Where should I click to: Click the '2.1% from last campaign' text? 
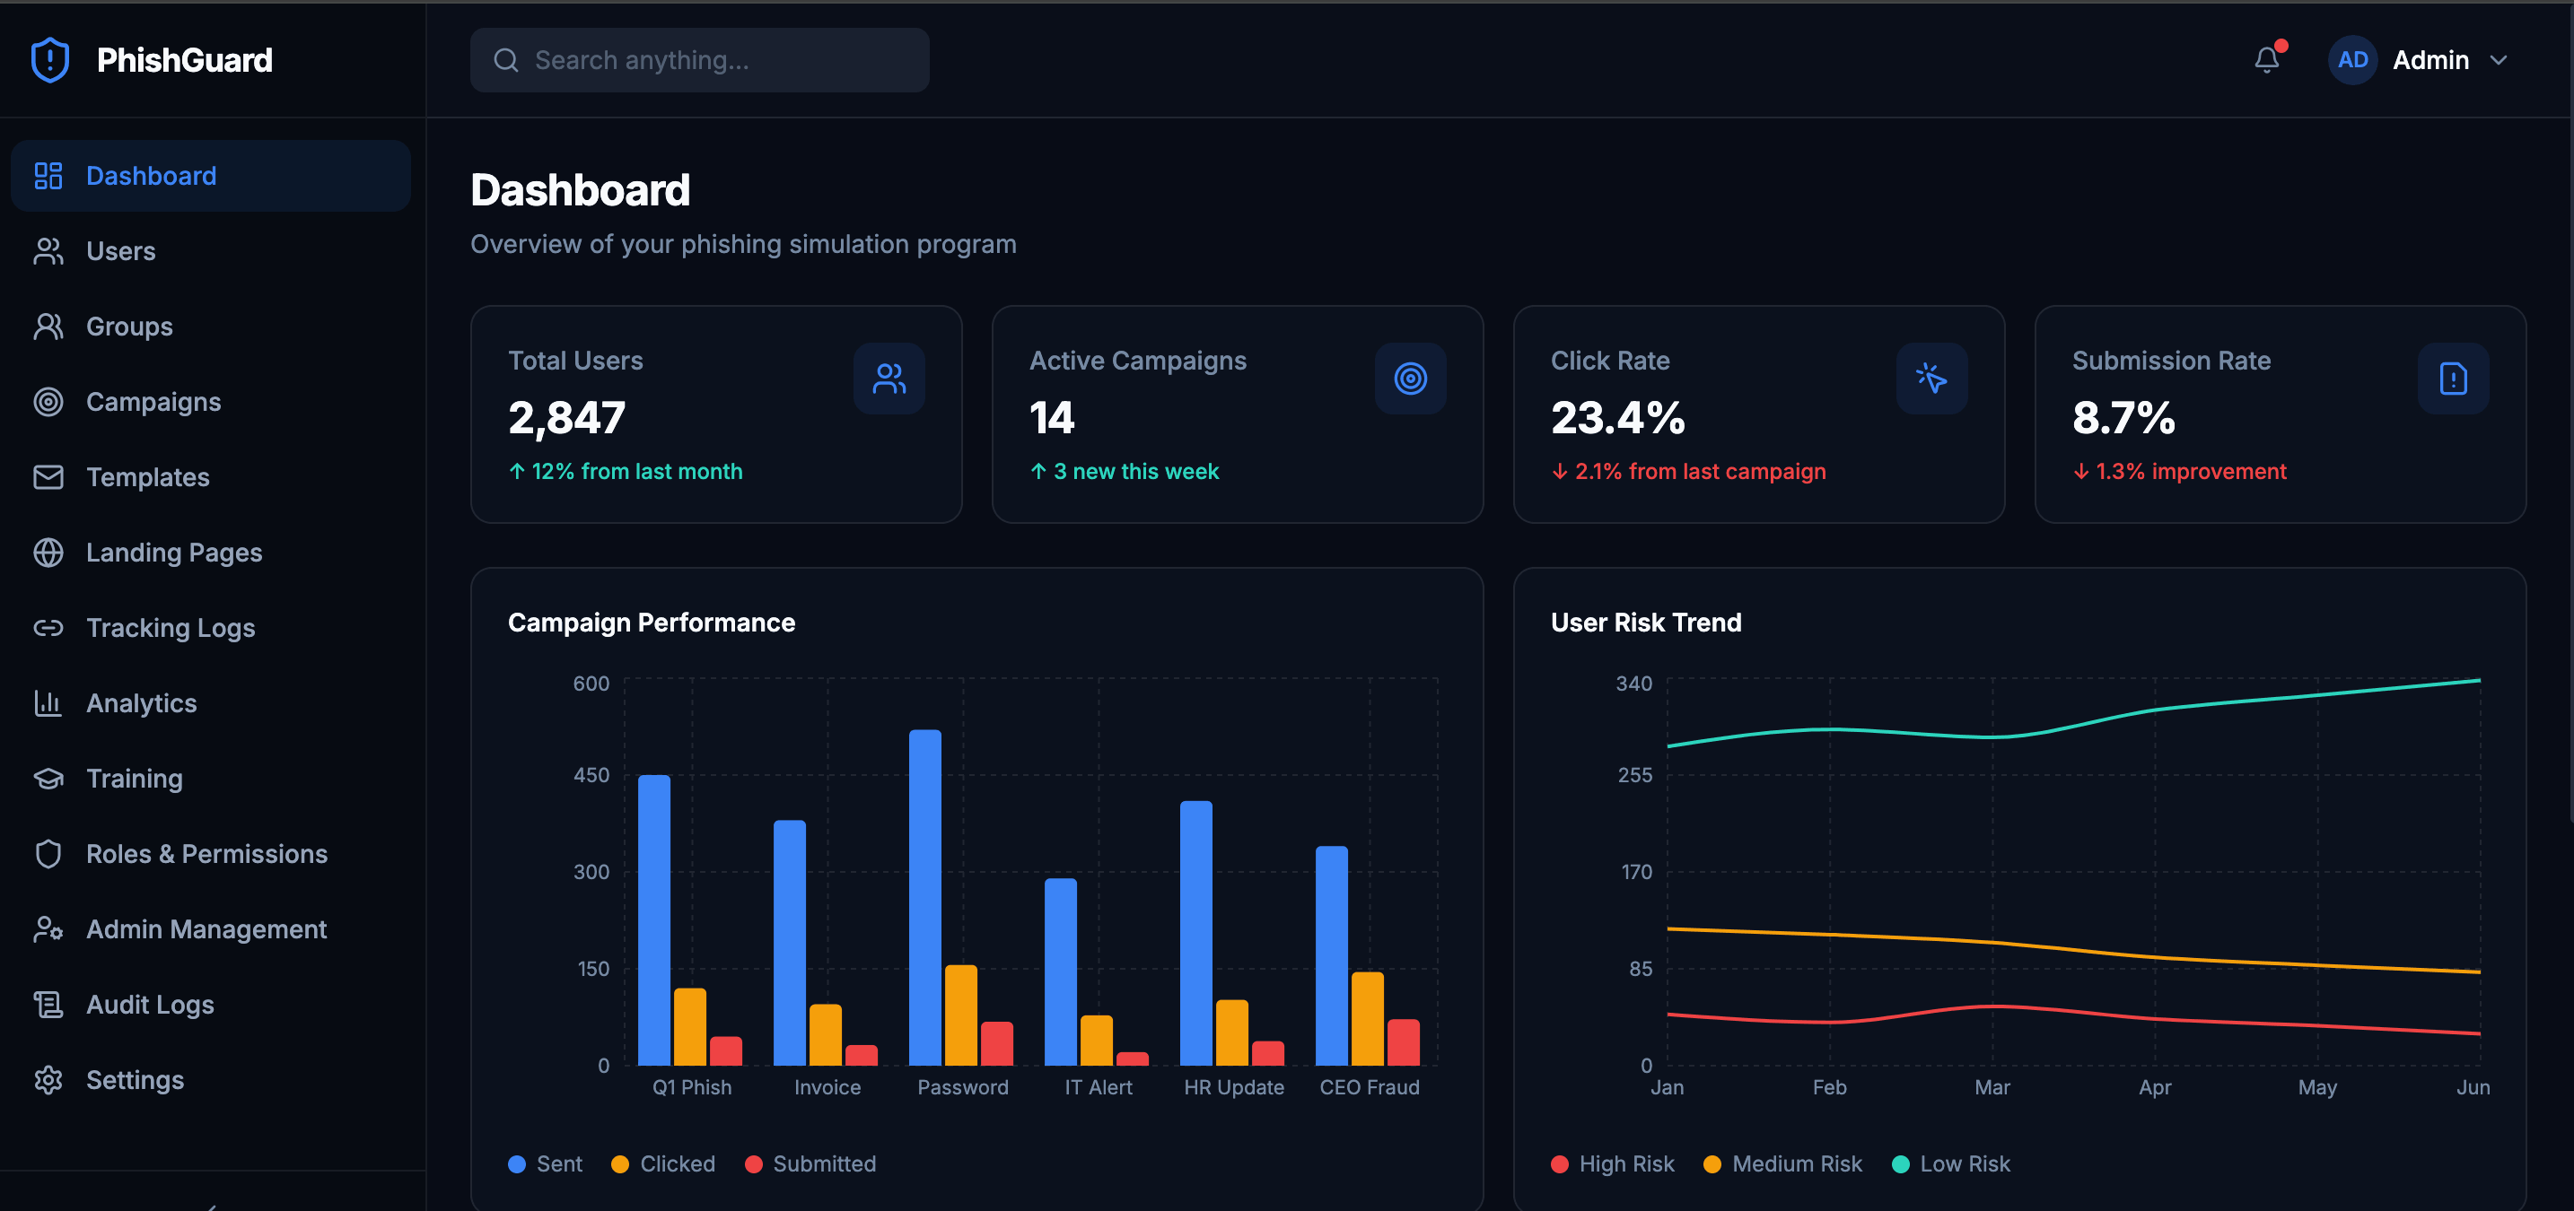1700,471
